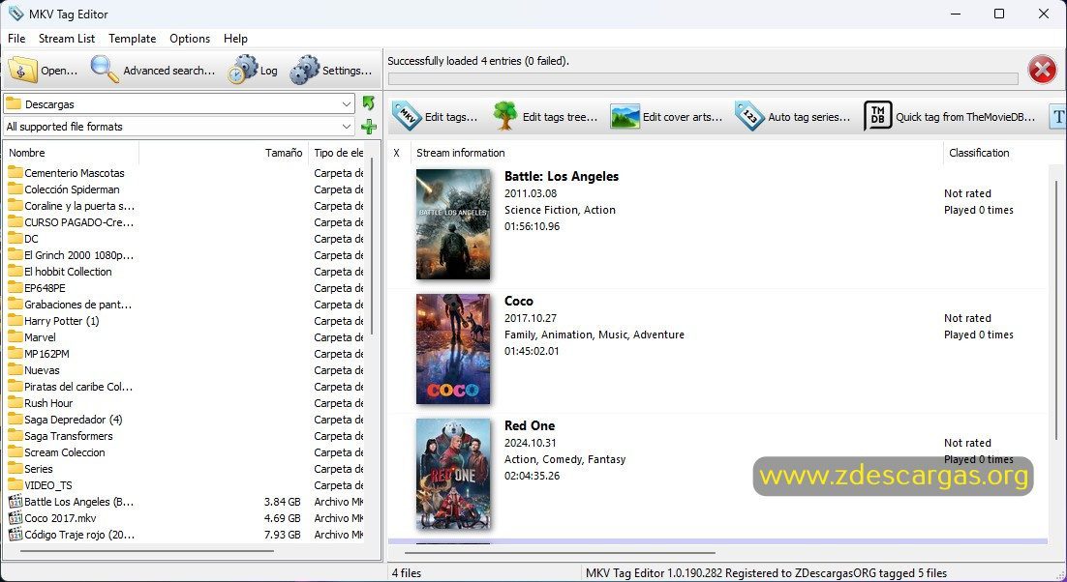Click the Marvel folder icon
Viewport: 1067px width, 582px height.
[15, 336]
